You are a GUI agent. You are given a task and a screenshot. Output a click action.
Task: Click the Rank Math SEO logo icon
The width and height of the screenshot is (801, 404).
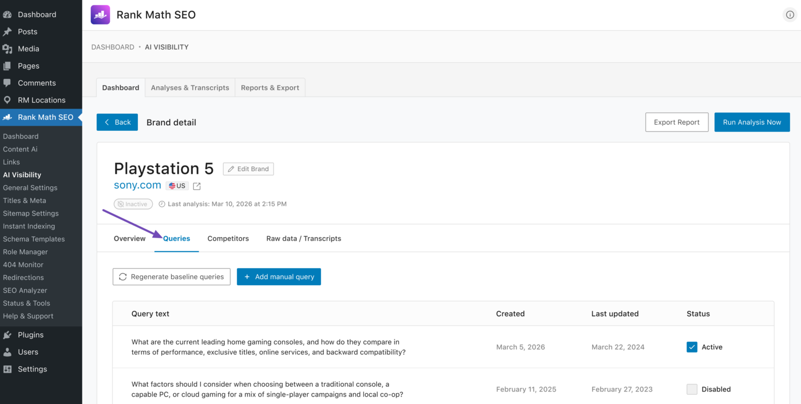point(100,15)
